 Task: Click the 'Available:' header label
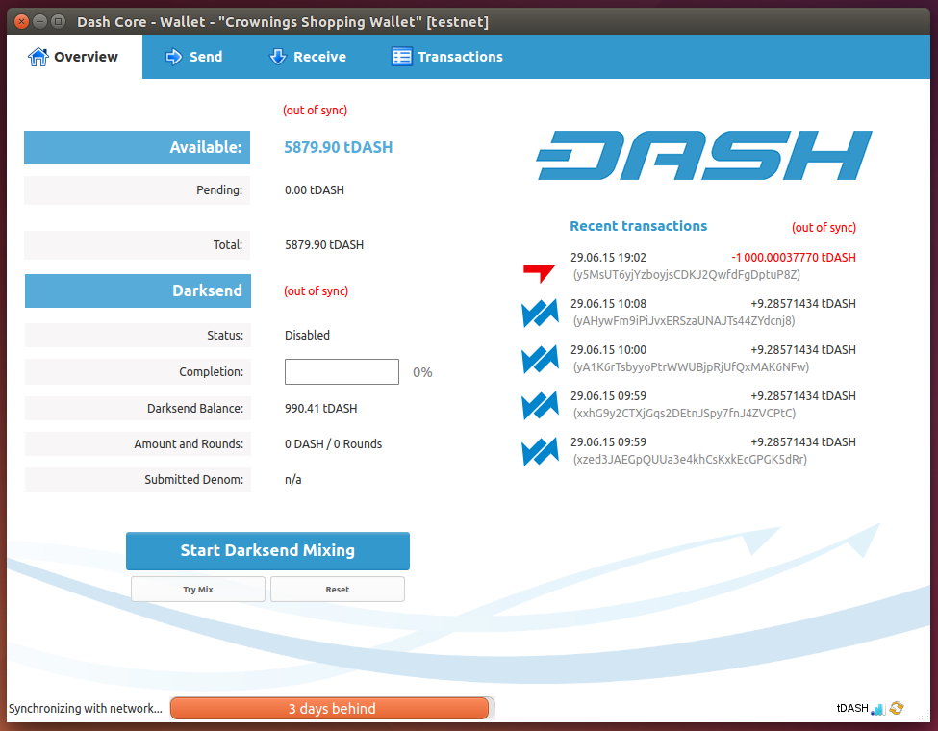click(x=137, y=148)
